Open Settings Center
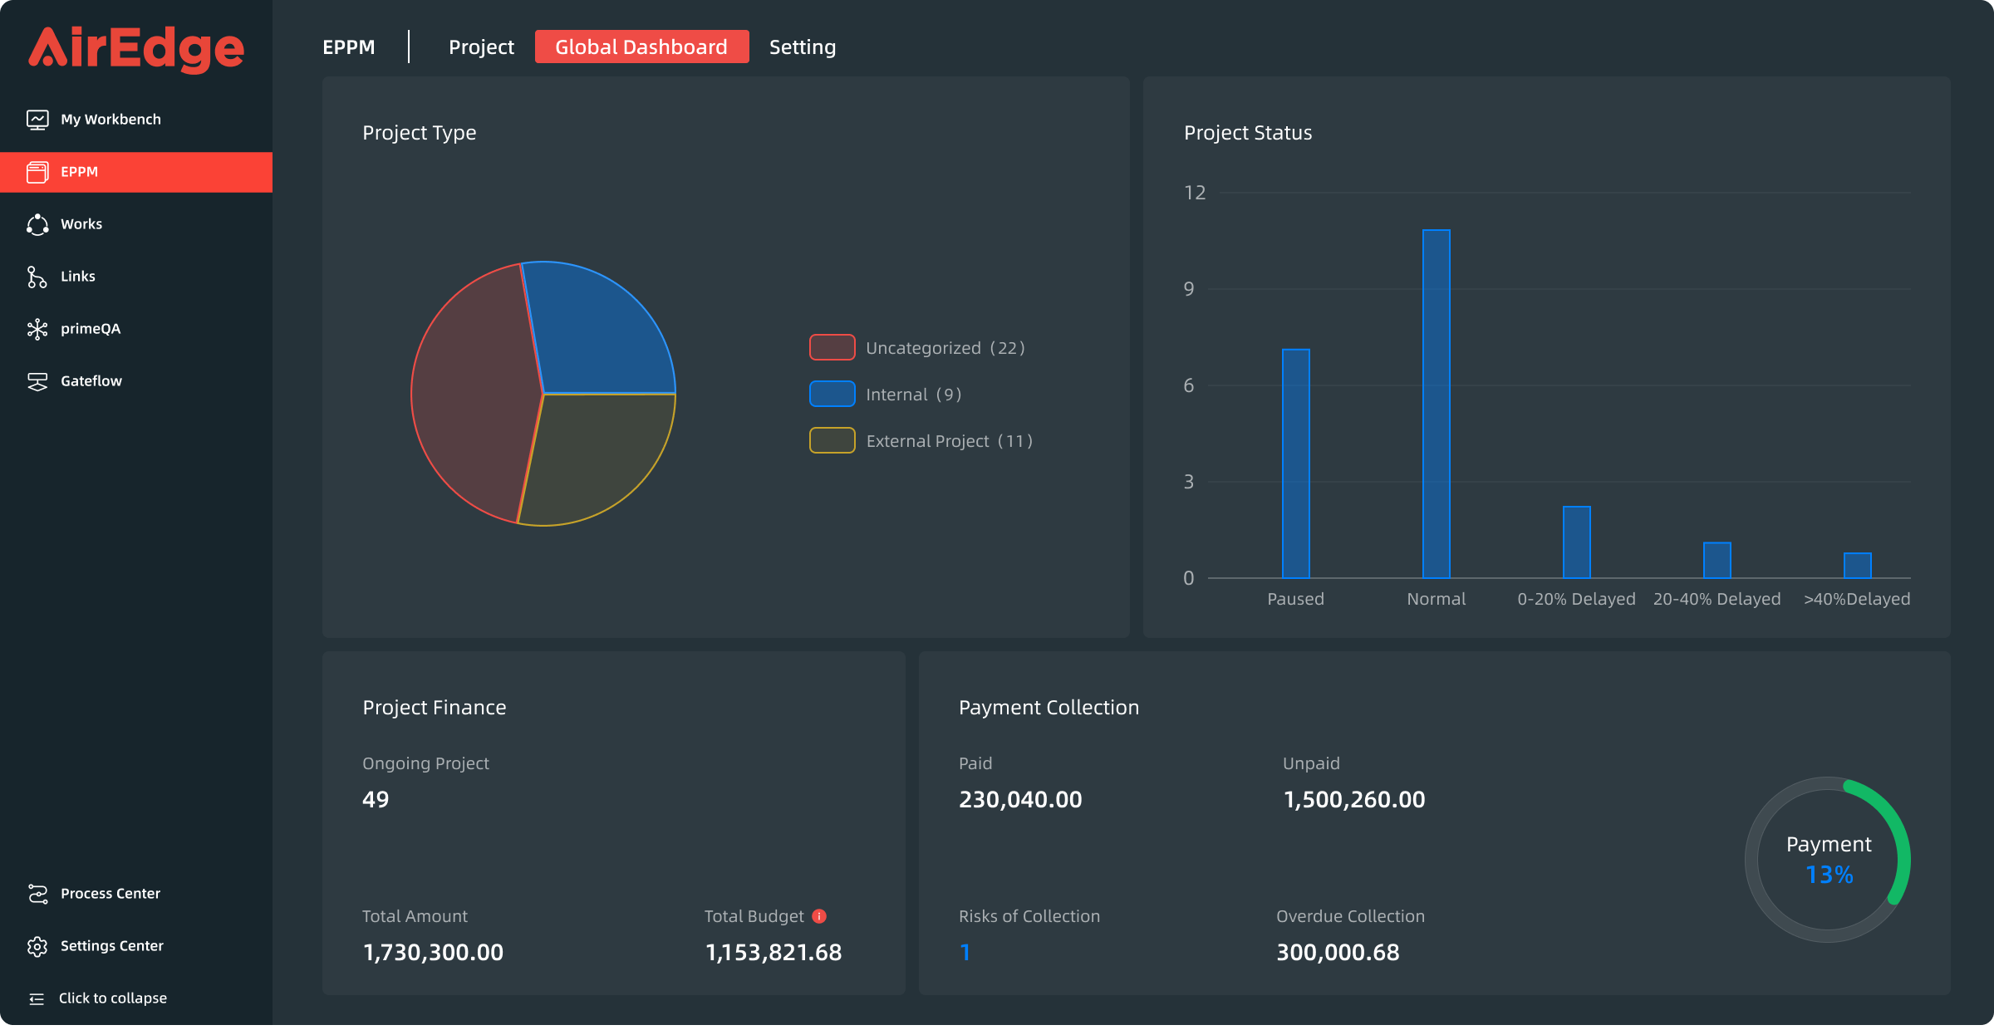The width and height of the screenshot is (1994, 1030). tap(136, 946)
